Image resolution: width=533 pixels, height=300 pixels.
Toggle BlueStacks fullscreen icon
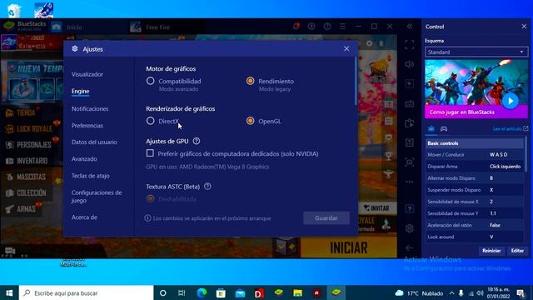[410, 44]
